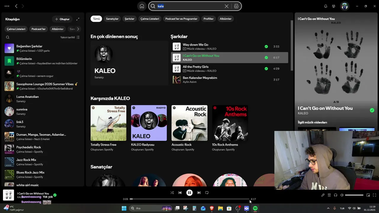Open Totally Stress Free playlist card
Screen dimensions: 379x213
tap(108, 128)
